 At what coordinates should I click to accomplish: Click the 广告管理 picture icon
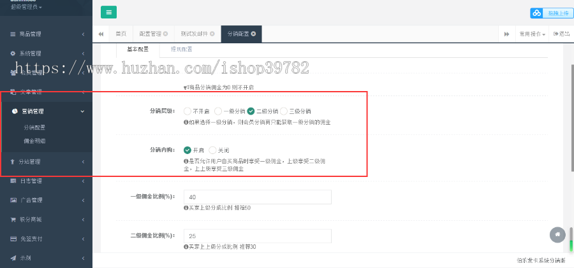point(13,200)
